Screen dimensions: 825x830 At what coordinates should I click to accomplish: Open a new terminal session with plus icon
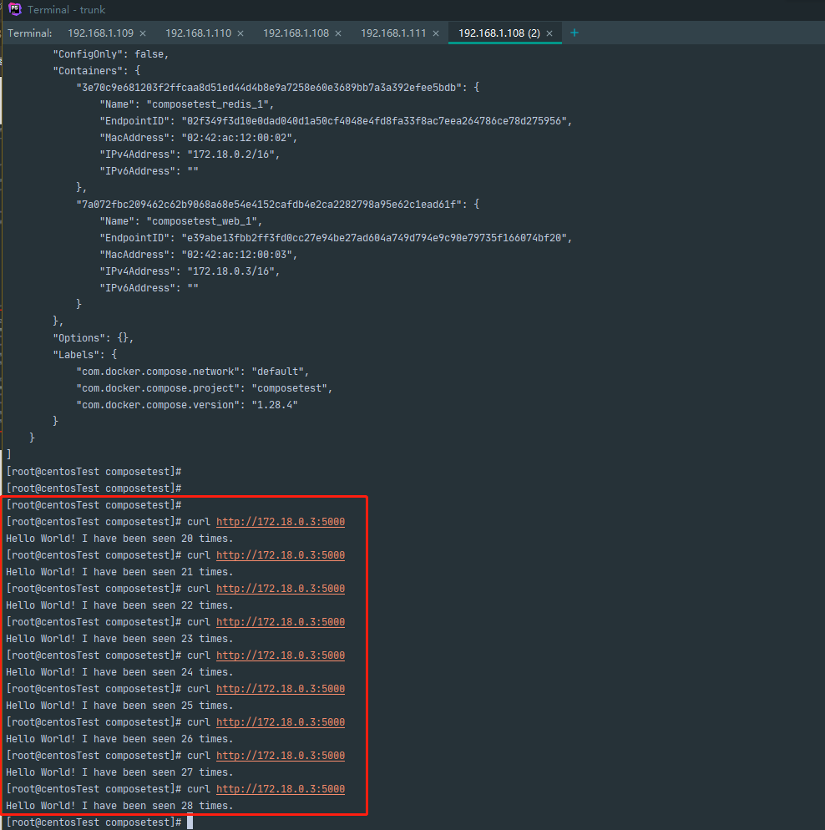pyautogui.click(x=574, y=33)
